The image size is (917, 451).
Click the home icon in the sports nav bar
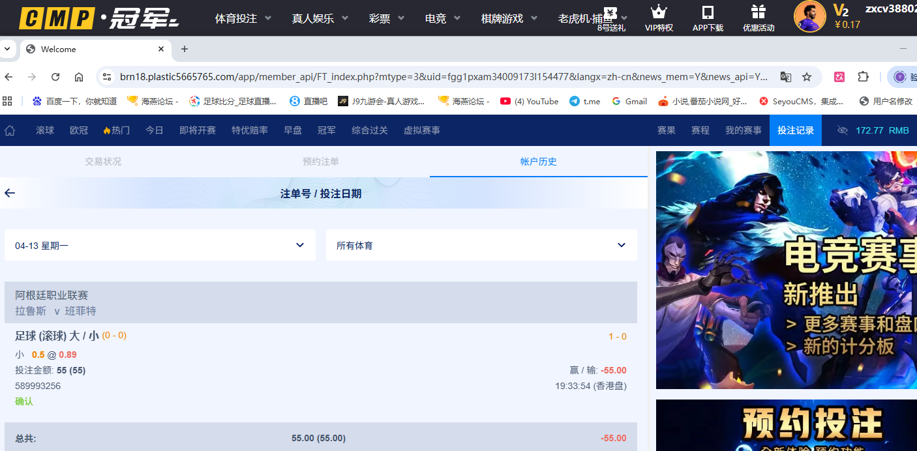coord(10,130)
